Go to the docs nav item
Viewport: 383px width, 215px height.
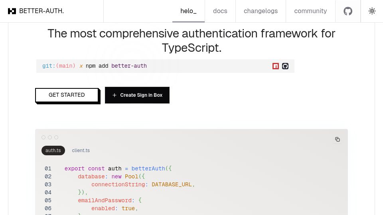[220, 11]
